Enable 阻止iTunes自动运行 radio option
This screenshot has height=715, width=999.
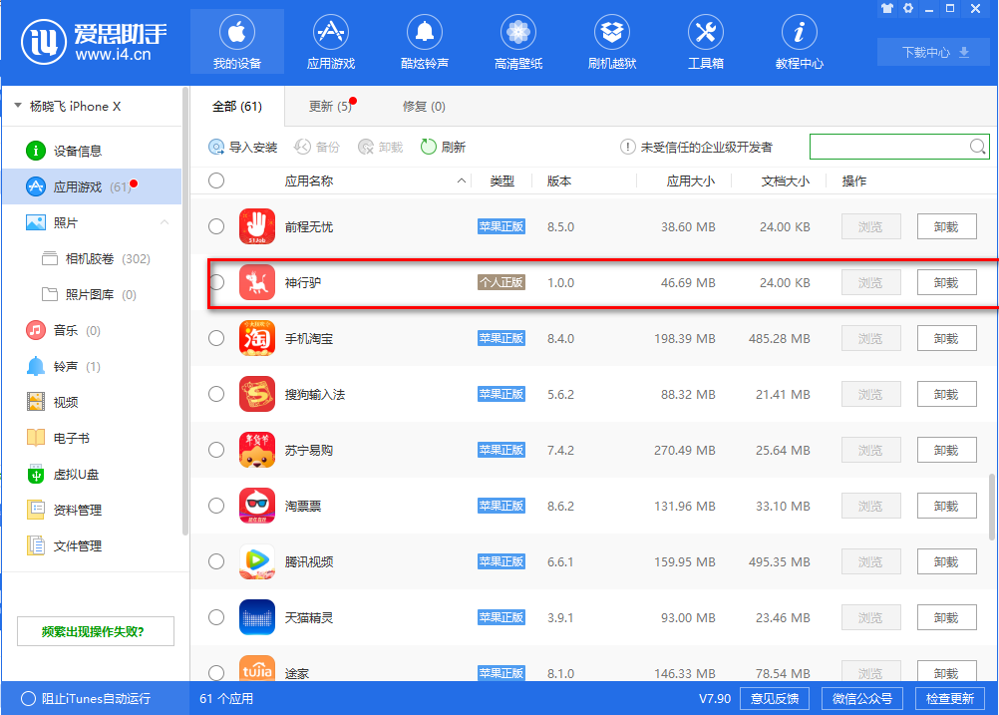coord(28,699)
